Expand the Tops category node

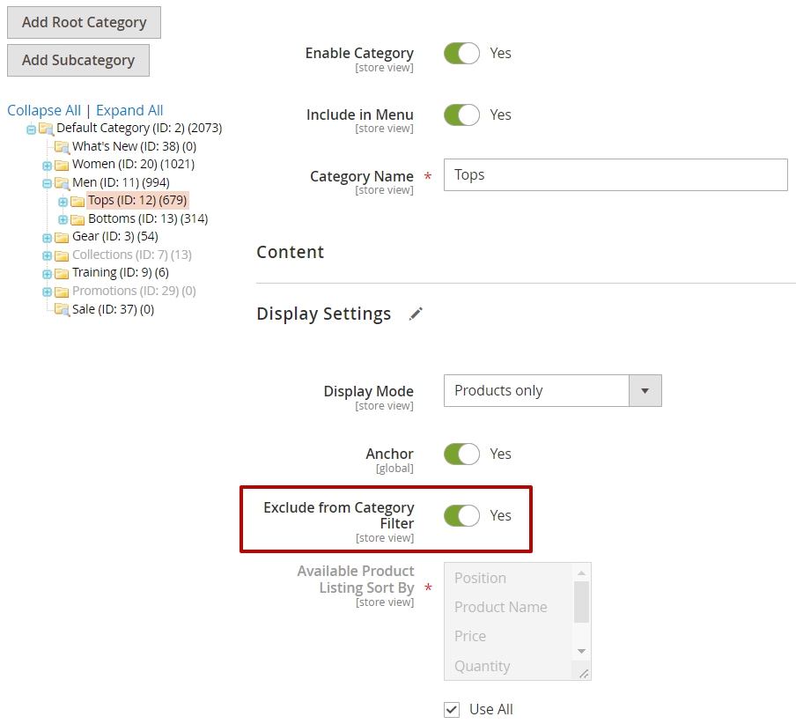(x=63, y=202)
